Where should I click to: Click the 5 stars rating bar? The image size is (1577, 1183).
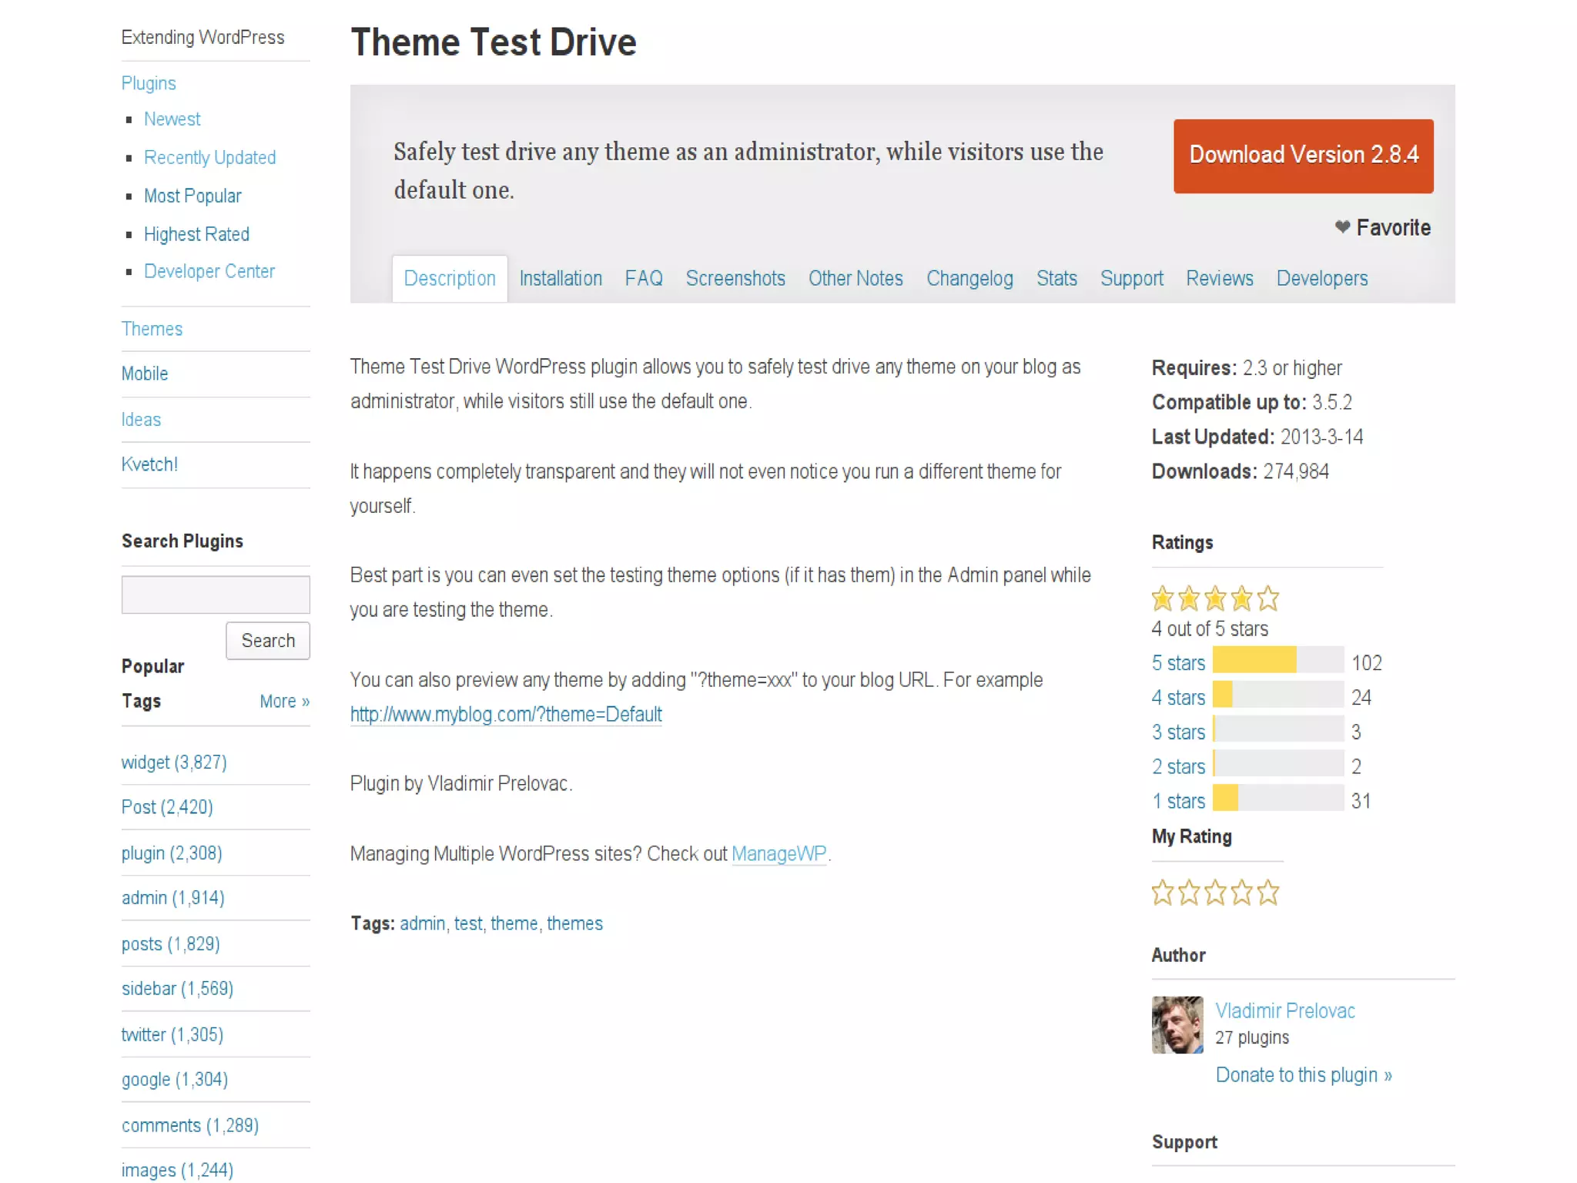pyautogui.click(x=1277, y=660)
